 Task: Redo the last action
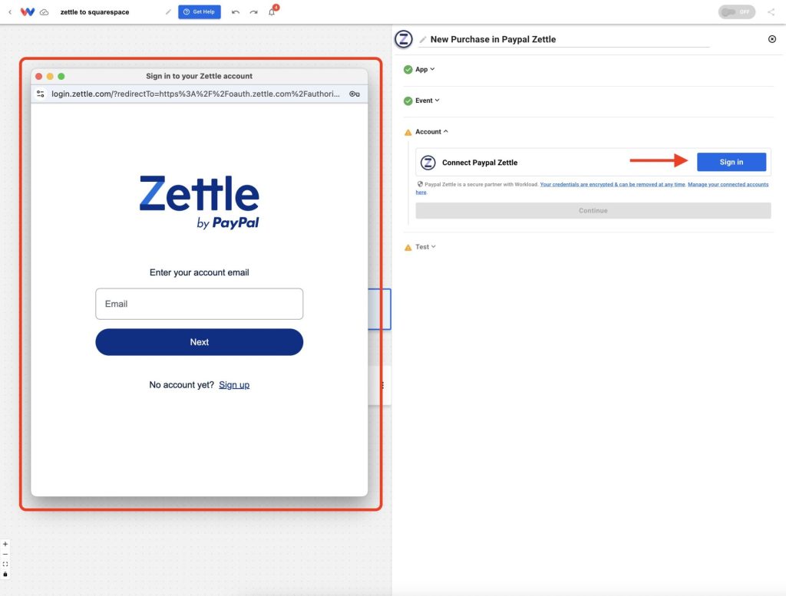253,12
